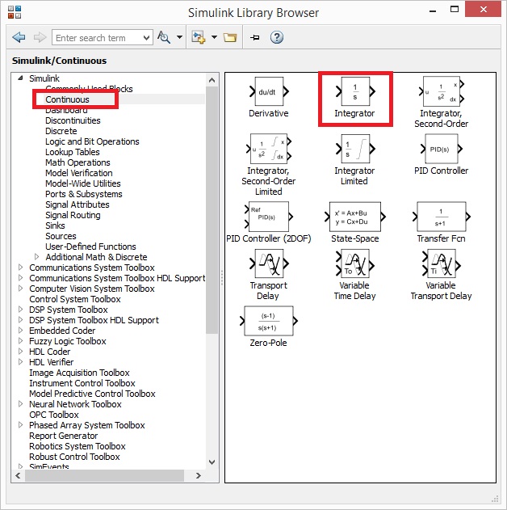Select Math Operations library
The image size is (507, 510).
pyautogui.click(x=78, y=162)
